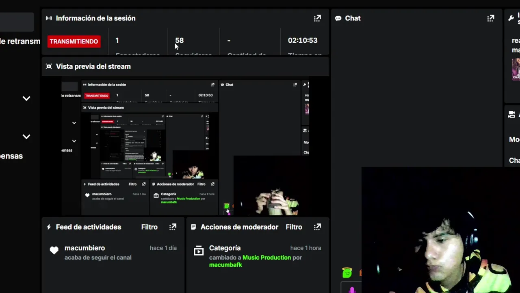Click the wrench icon in the right panel
This screenshot has width=520, height=293.
tap(511, 18)
